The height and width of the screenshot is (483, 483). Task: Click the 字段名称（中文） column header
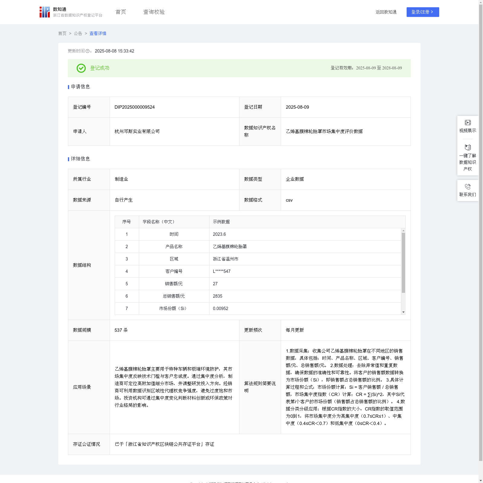[159, 222]
